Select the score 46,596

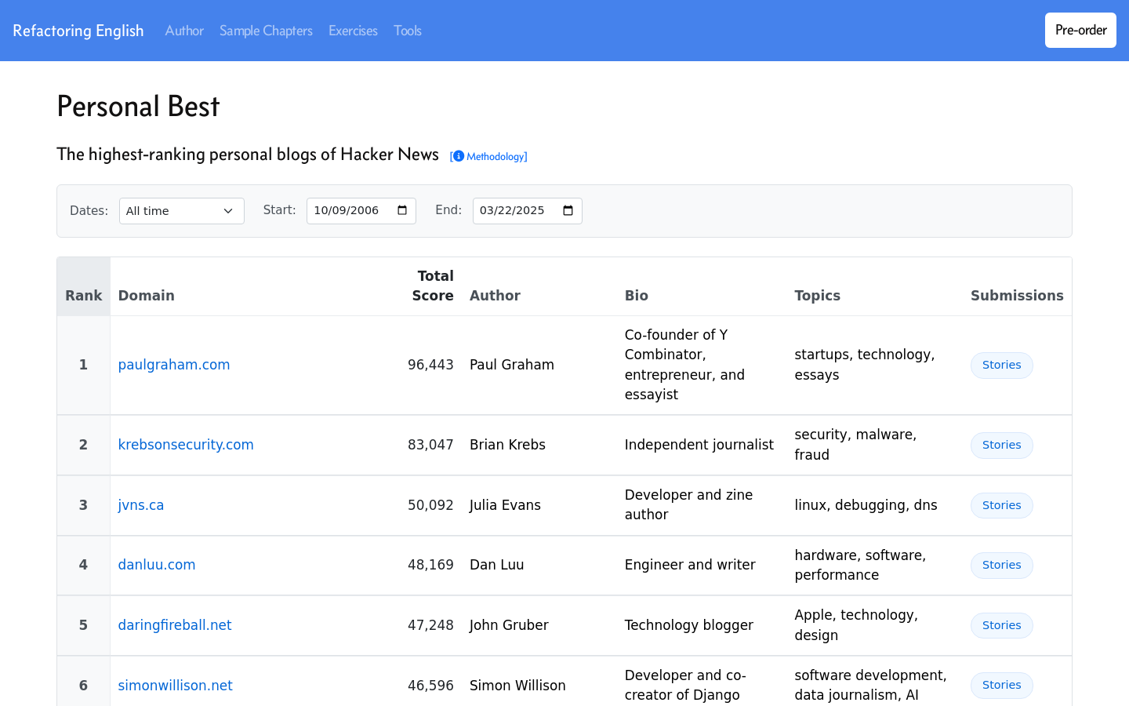(x=430, y=686)
